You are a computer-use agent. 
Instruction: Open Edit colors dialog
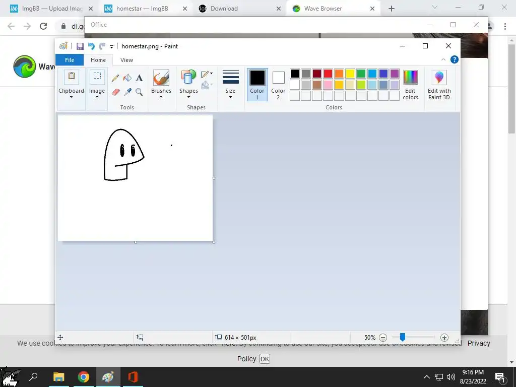[410, 85]
